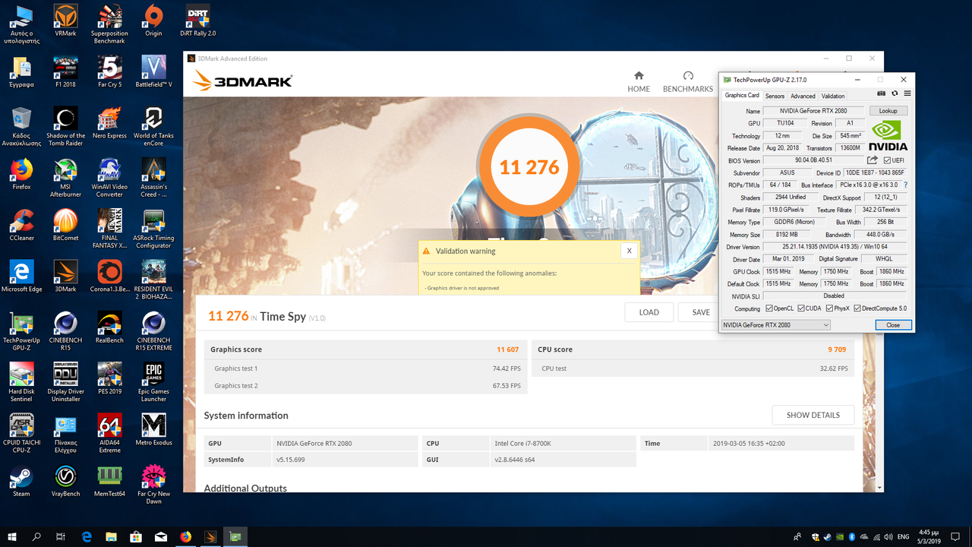Launch World of Tanks enCore icon
This screenshot has height=547, width=972.
[x=153, y=126]
